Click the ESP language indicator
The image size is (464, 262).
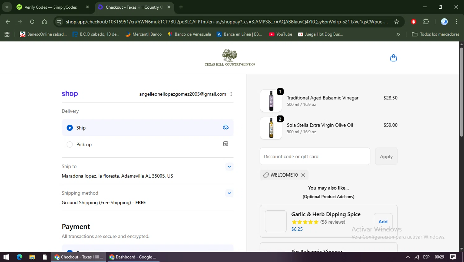point(426,257)
